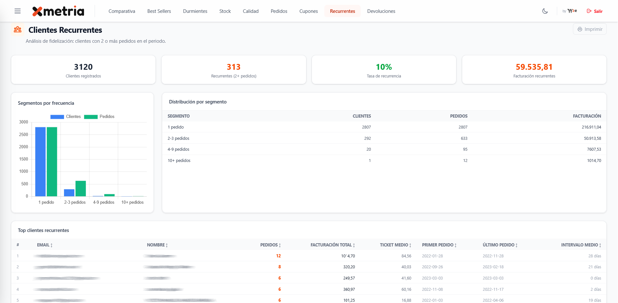This screenshot has width=618, height=303.
Task: Sort by Ticket Medio sort arrow
Action: 410,245
